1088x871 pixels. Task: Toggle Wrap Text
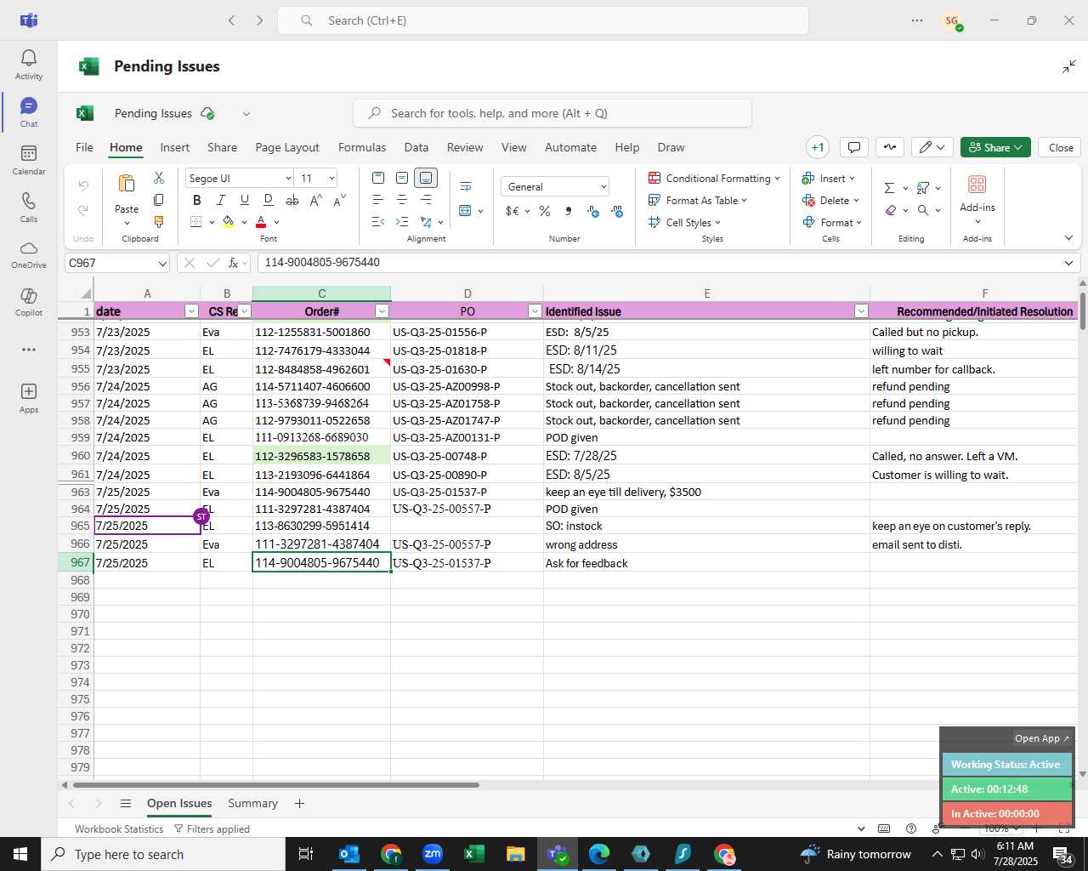(x=466, y=186)
